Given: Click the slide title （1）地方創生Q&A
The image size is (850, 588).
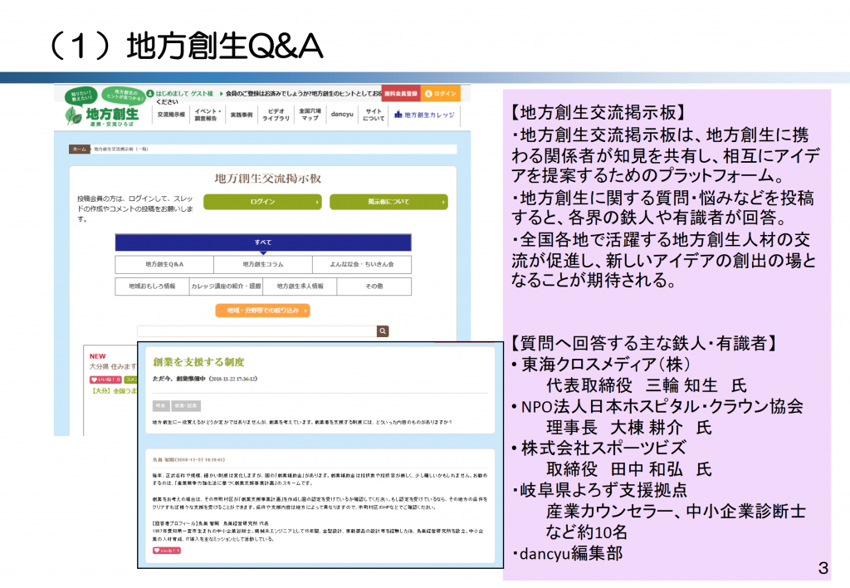Looking at the screenshot, I should [187, 46].
